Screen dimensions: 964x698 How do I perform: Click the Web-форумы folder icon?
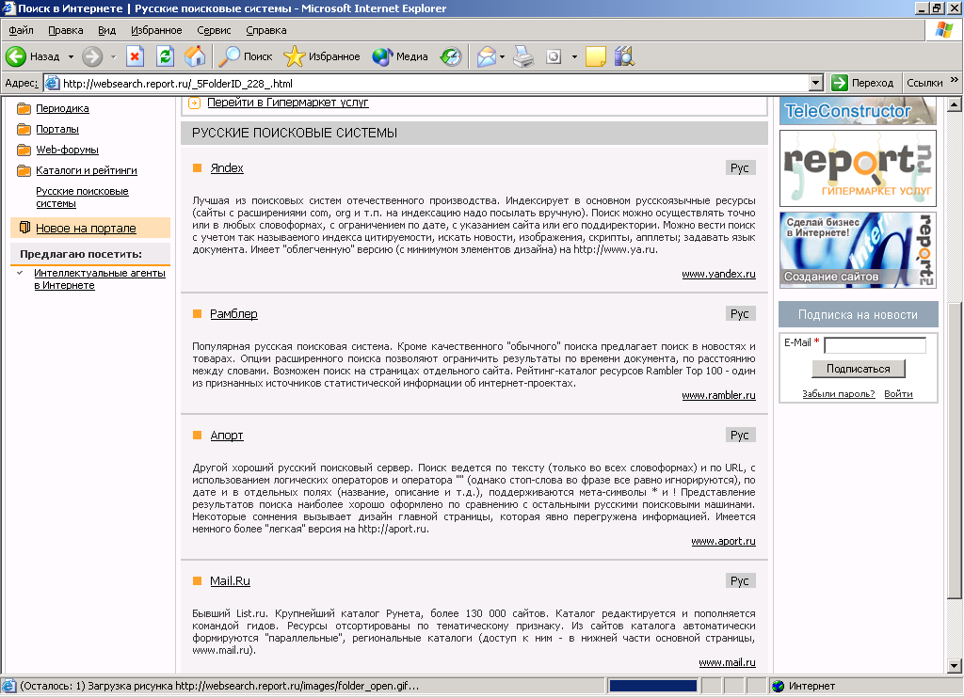24,150
